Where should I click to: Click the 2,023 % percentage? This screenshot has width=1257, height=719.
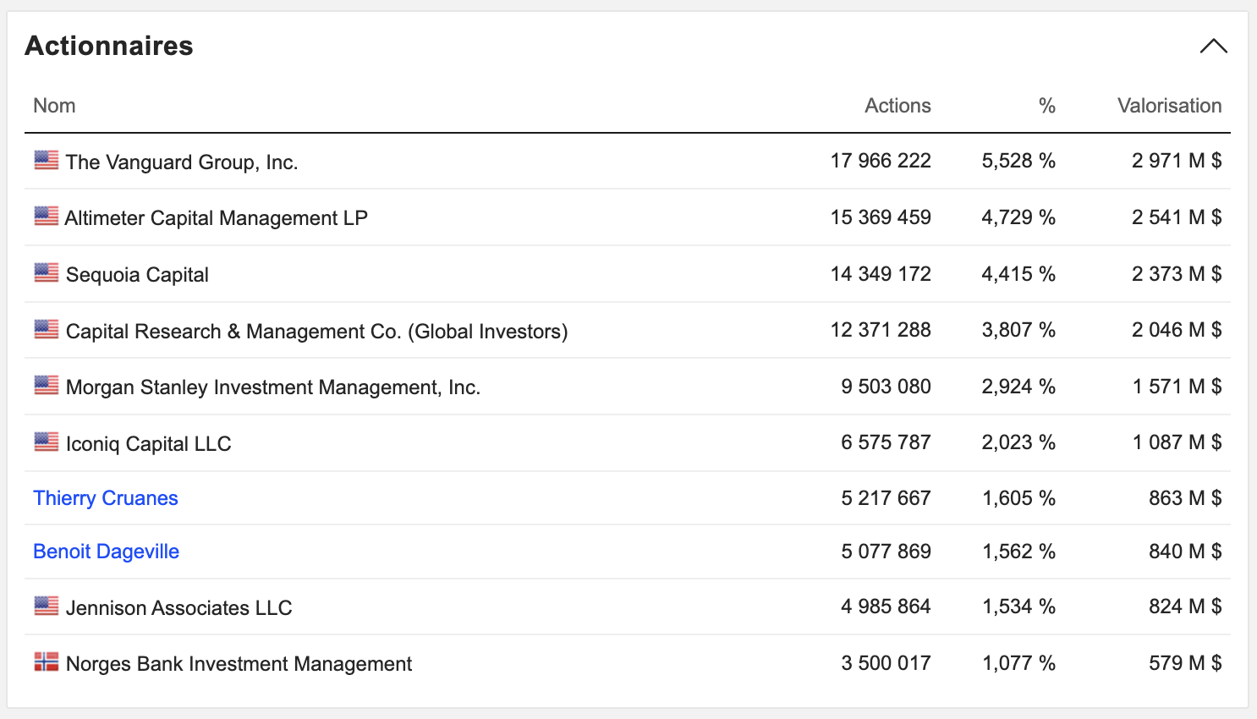[x=1018, y=442]
